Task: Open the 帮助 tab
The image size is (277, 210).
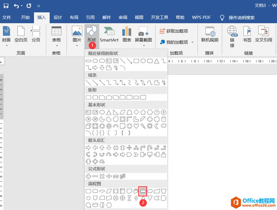Action: 180,18
